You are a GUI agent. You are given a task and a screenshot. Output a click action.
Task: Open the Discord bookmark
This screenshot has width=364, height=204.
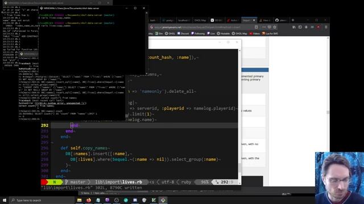(x=183, y=33)
